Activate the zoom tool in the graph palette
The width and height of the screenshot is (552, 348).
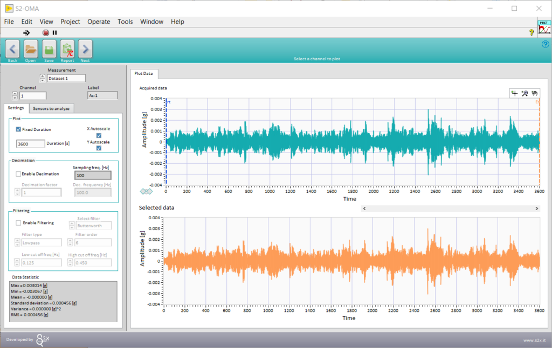coord(524,93)
